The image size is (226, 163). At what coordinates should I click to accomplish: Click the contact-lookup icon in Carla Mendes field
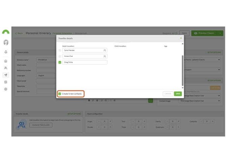(x=105, y=50)
